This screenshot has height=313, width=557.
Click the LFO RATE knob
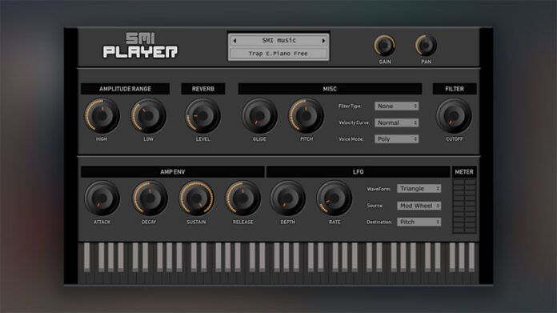click(x=335, y=199)
